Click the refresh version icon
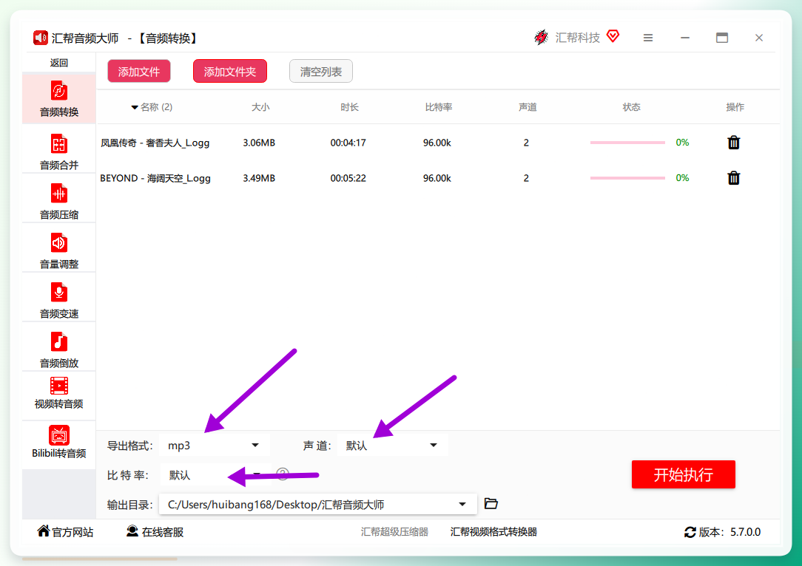This screenshot has height=566, width=802. coord(690,532)
